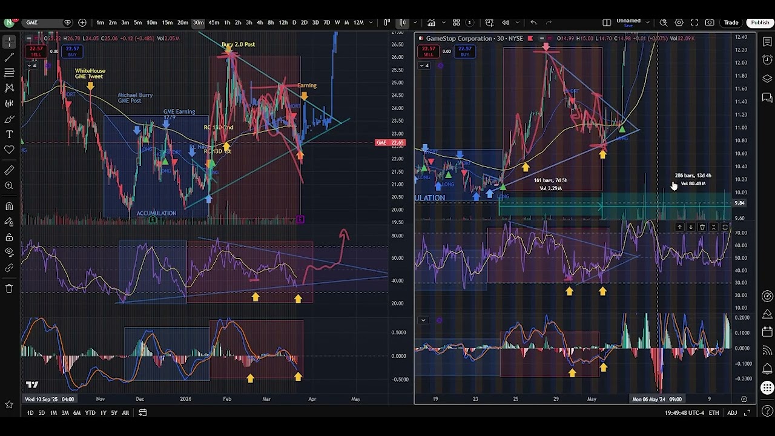Open the object tree layers panel
The width and height of the screenshot is (775, 436).
767,79
